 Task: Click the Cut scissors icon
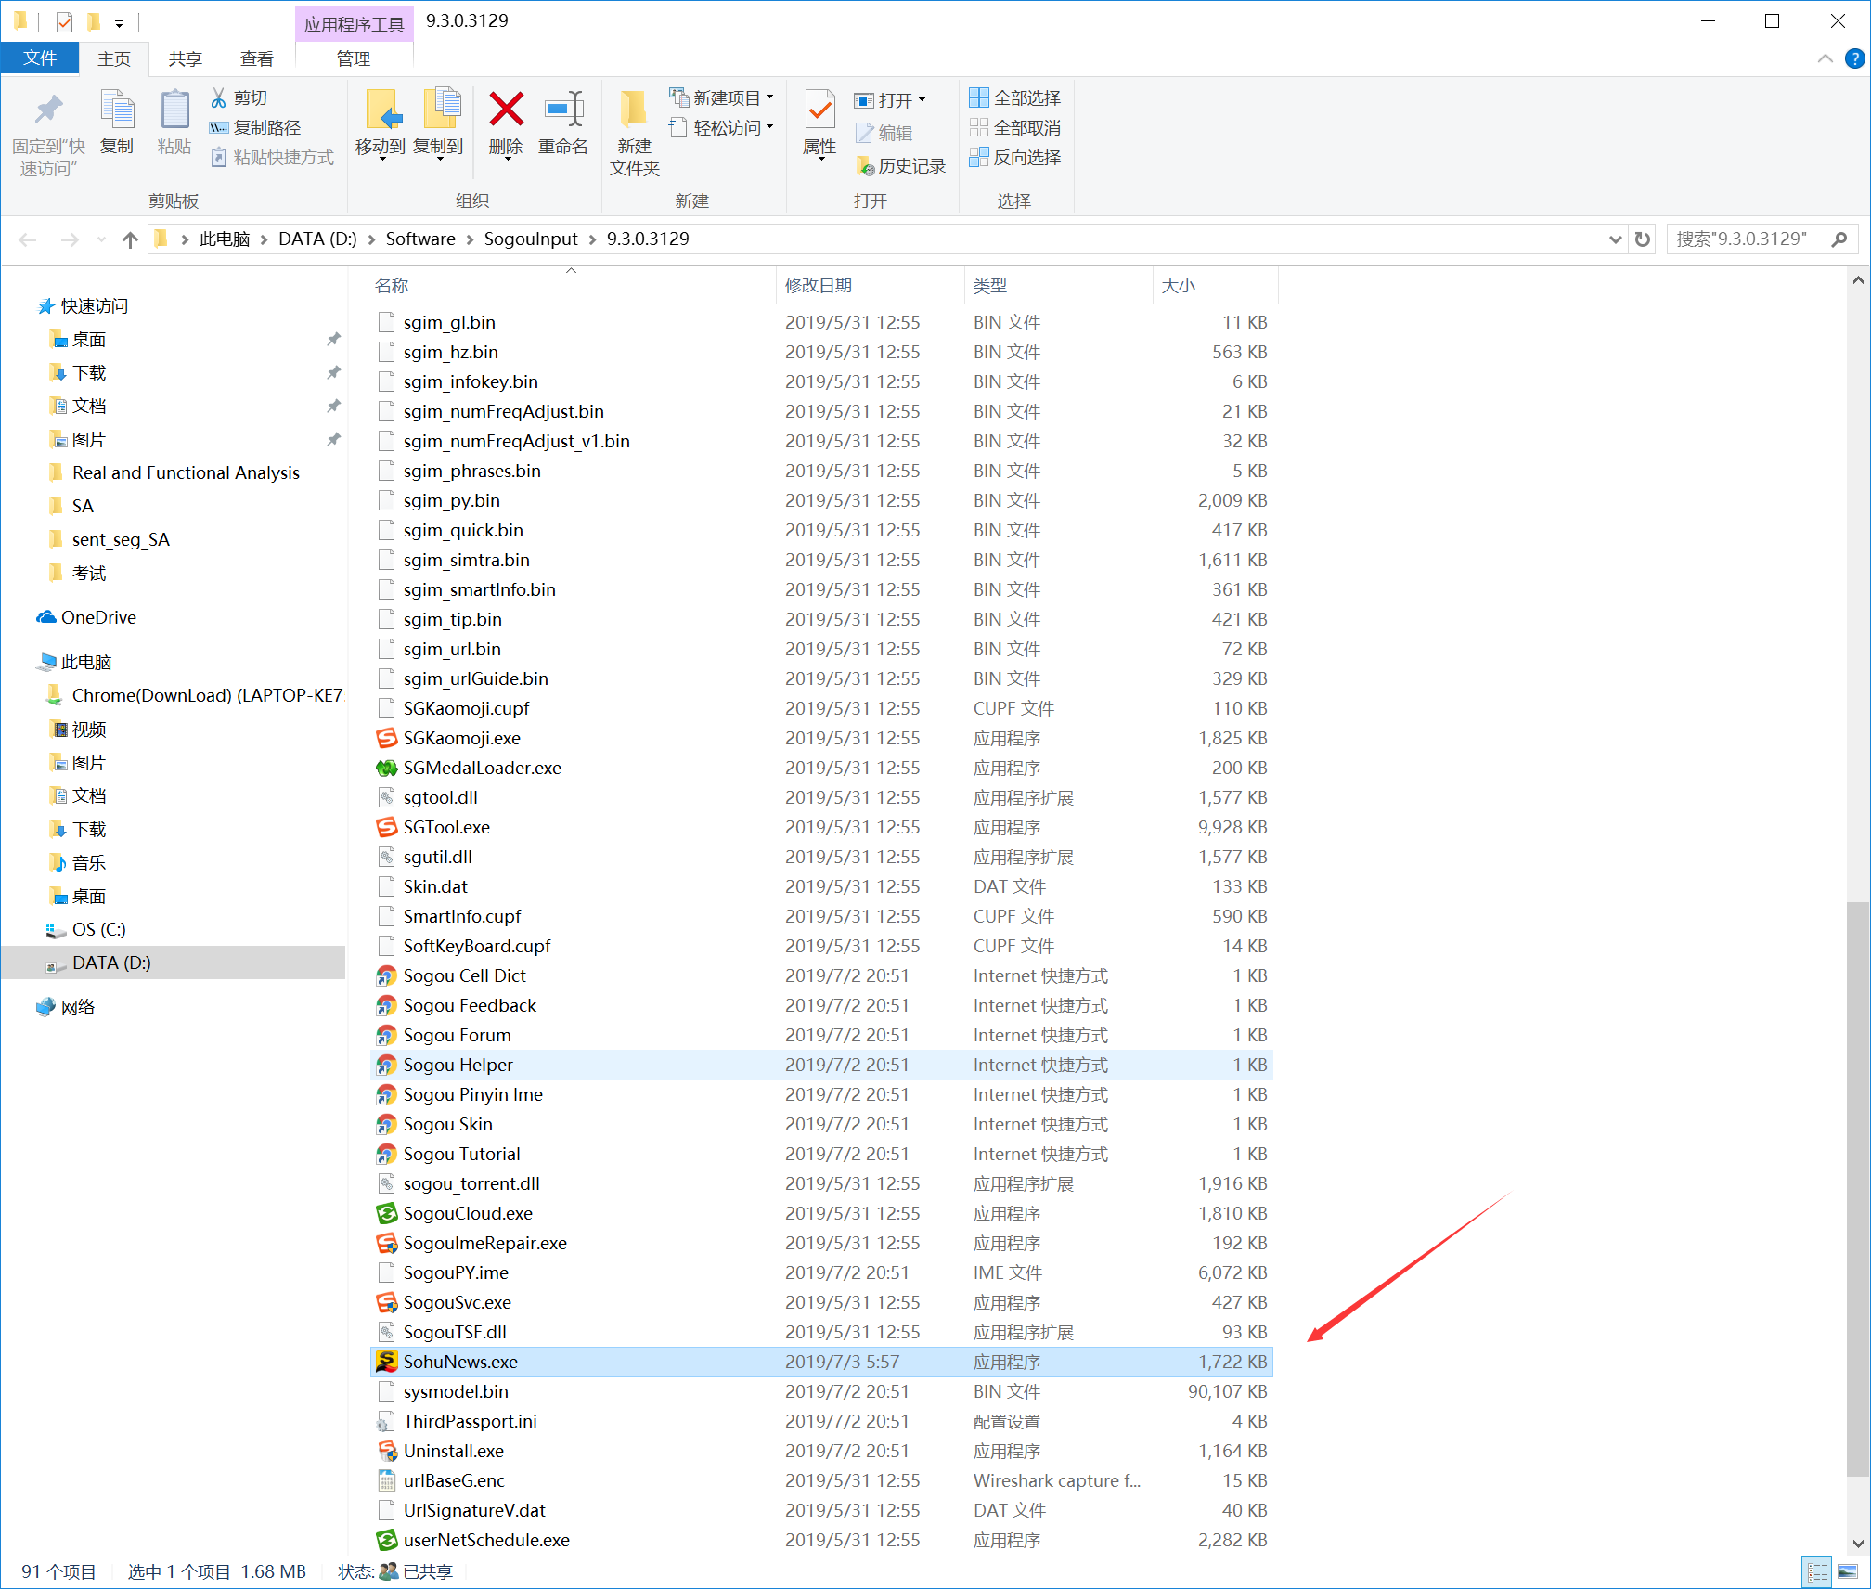point(219,97)
